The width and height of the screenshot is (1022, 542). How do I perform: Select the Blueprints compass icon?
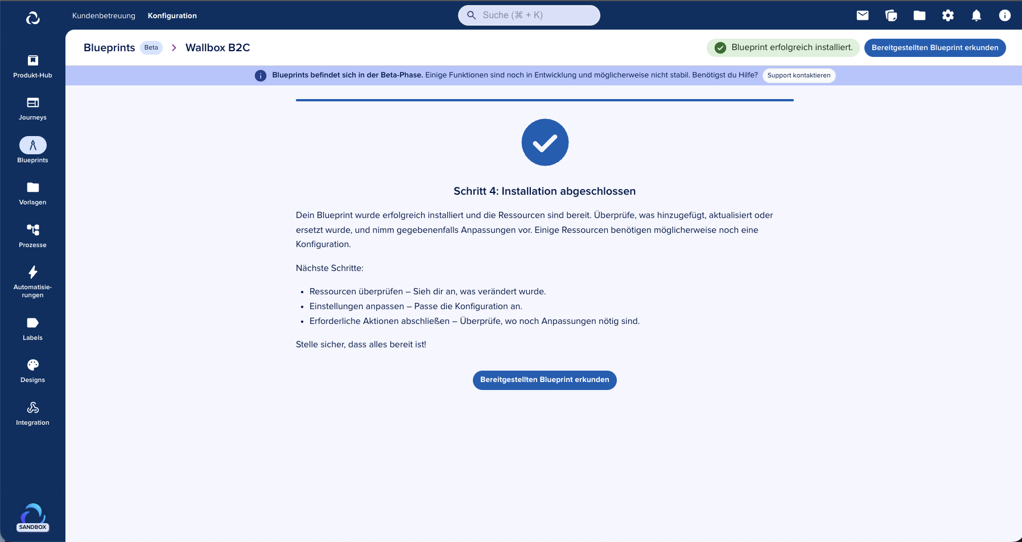[x=33, y=146]
